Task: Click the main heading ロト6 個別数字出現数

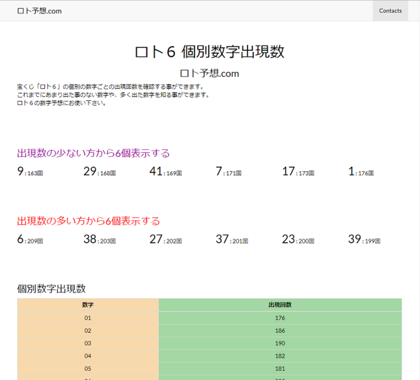Action: coord(210,52)
